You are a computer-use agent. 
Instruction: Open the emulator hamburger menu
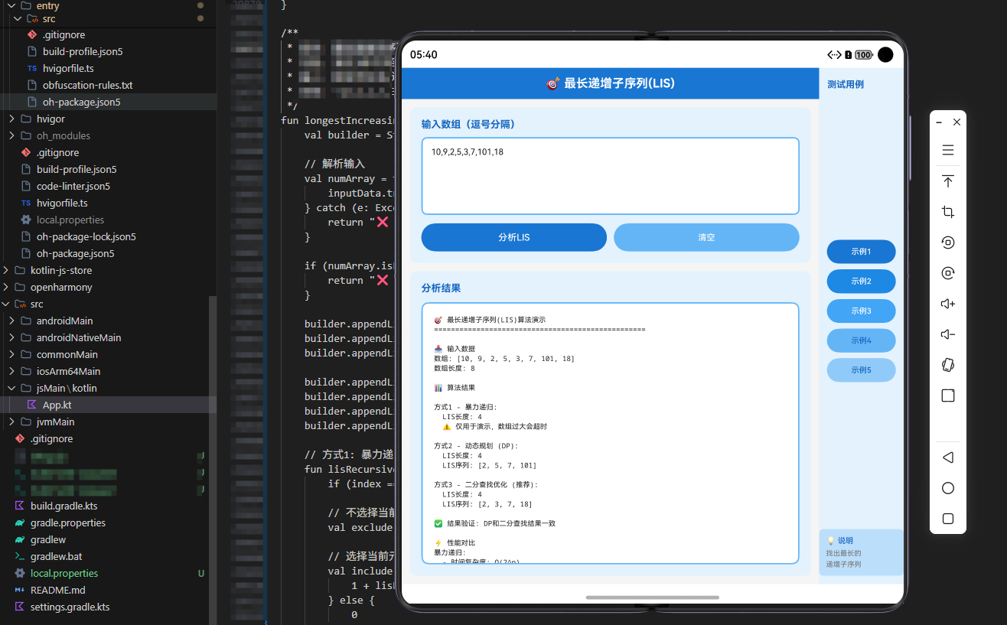tap(947, 150)
